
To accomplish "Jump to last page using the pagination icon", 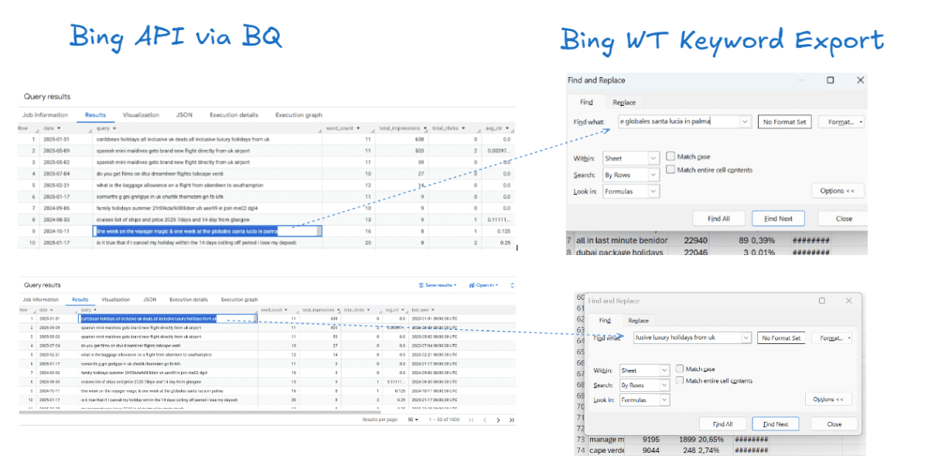I will click(511, 420).
